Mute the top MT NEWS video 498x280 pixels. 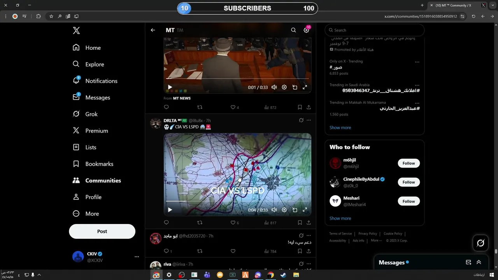(274, 87)
